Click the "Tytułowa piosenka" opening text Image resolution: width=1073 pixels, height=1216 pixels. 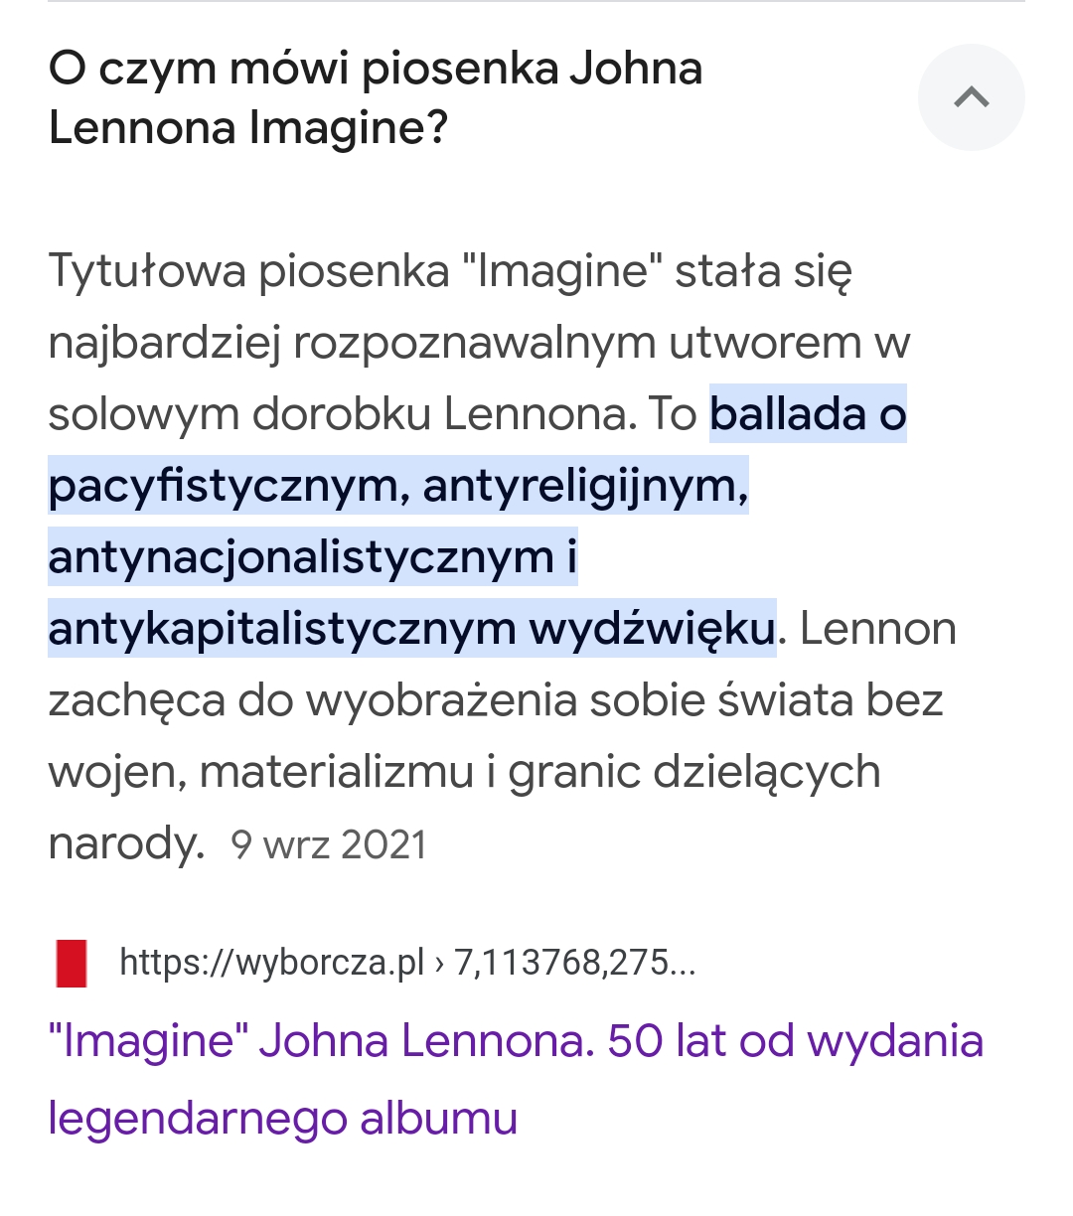(x=248, y=271)
